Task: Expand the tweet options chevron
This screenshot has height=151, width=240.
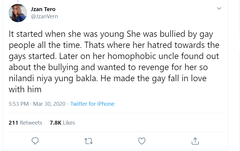Action: 219,8
